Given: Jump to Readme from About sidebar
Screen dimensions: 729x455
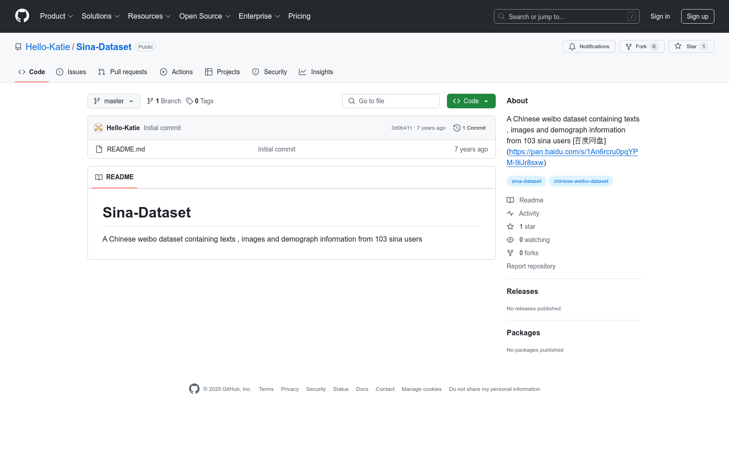Looking at the screenshot, I should [x=525, y=200].
